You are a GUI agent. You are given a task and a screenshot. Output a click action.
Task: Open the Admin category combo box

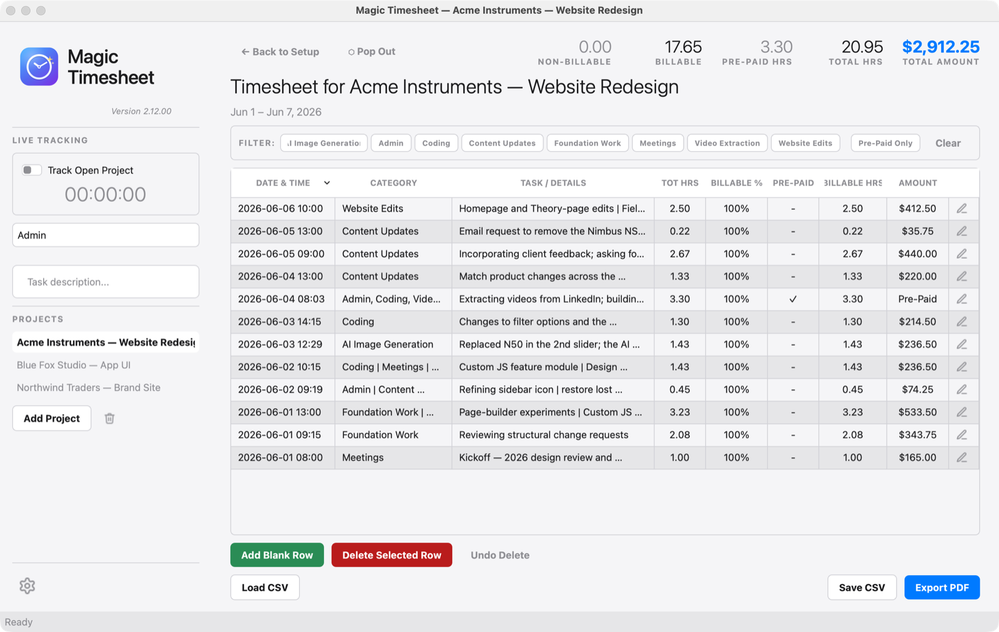pos(106,235)
